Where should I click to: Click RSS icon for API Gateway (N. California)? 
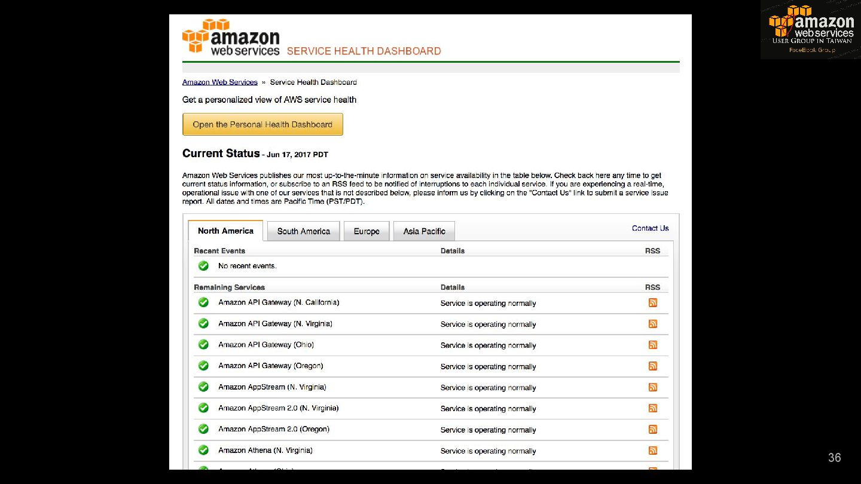(652, 303)
